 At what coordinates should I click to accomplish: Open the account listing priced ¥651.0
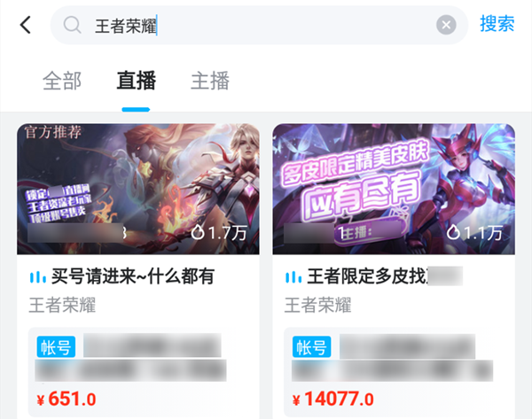click(138, 371)
